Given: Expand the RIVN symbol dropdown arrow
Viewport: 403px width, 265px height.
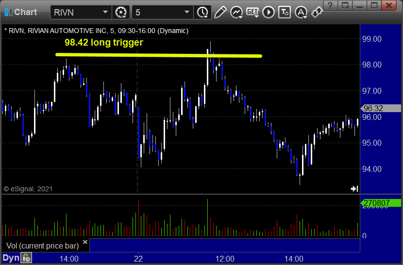Looking at the screenshot, I should click(x=105, y=12).
